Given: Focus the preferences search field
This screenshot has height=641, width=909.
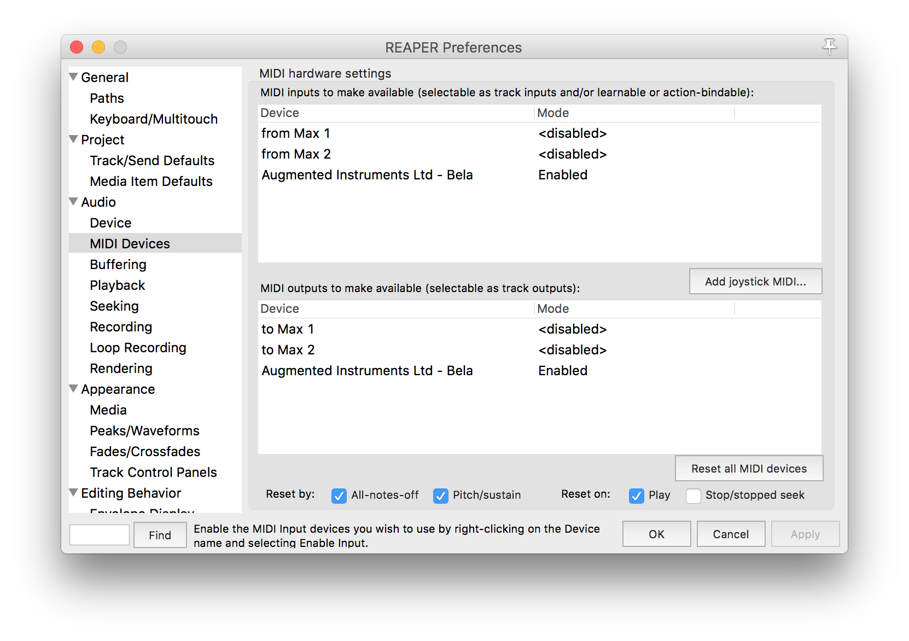Looking at the screenshot, I should click(100, 535).
